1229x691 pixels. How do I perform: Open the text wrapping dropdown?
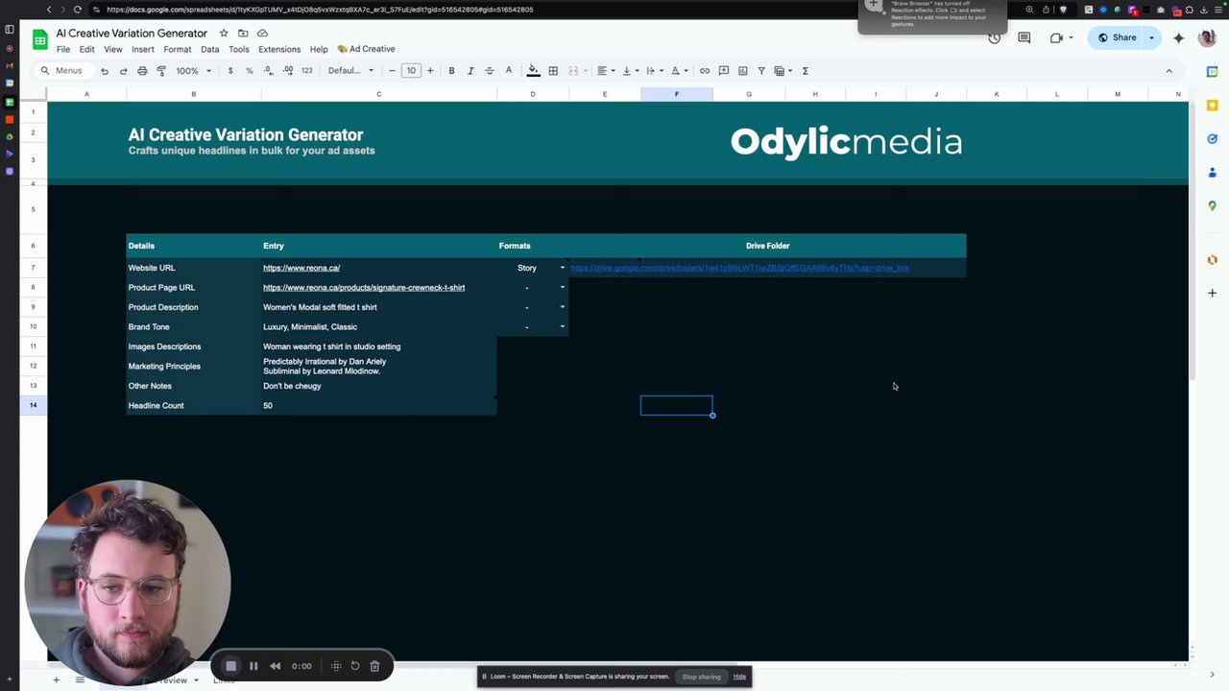(653, 71)
